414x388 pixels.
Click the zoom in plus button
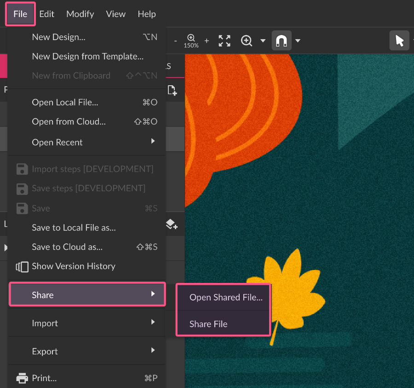point(207,41)
